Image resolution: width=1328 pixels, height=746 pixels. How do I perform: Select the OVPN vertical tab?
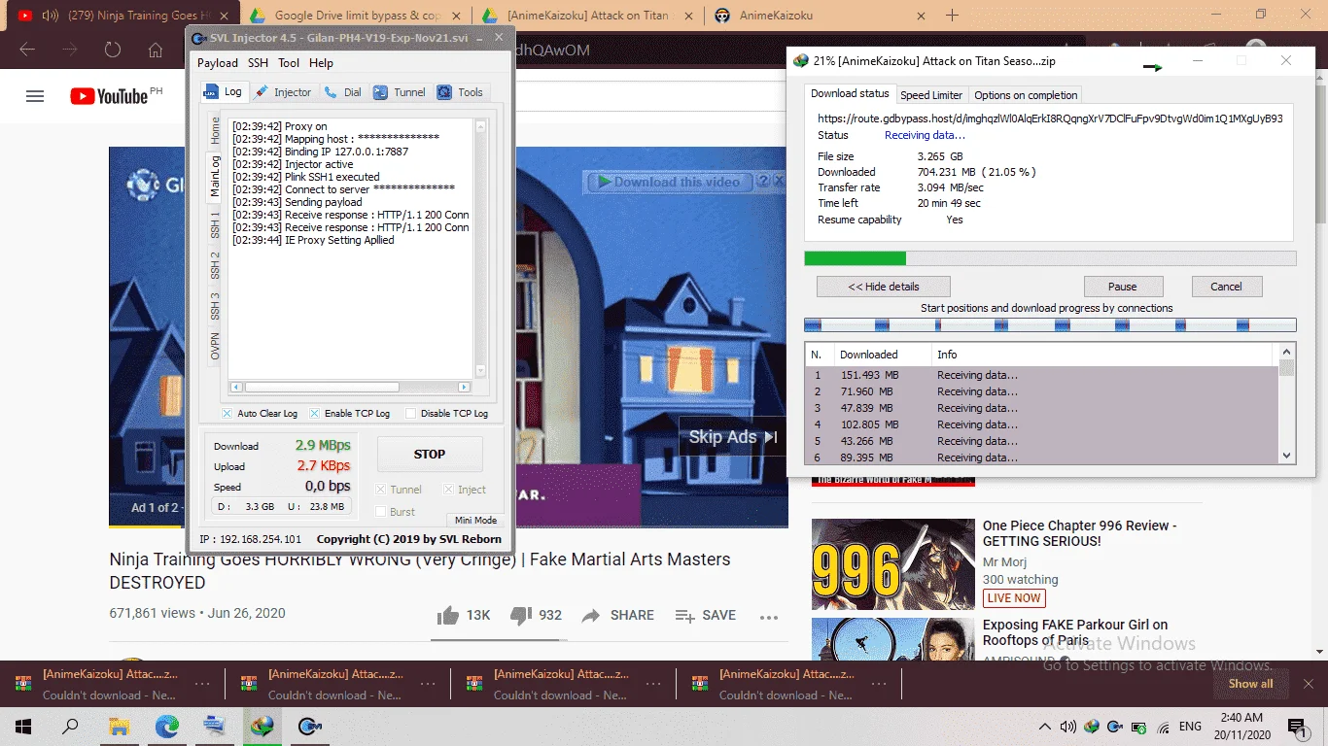click(216, 346)
